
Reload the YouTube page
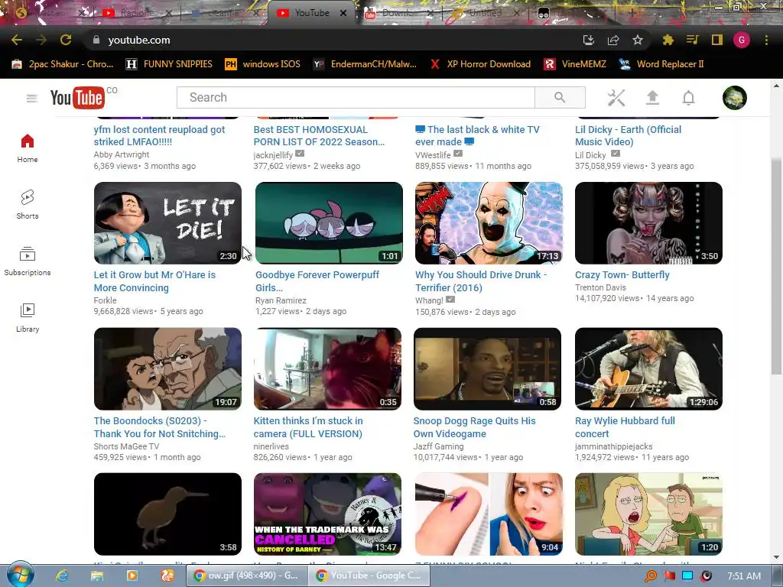click(66, 40)
